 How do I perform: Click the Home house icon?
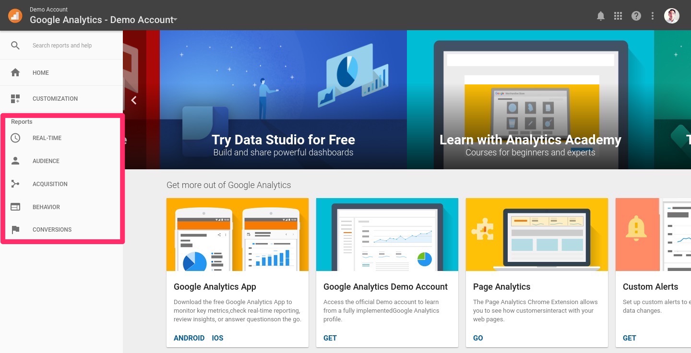[x=15, y=72]
